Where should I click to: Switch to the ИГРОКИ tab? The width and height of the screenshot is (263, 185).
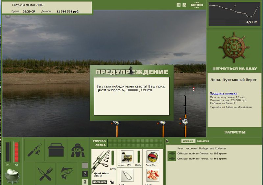(188, 141)
